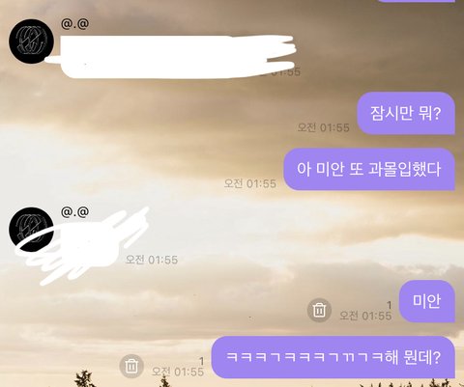Image resolution: width=464 pixels, height=387 pixels.
Task: Click the timestamp beside the ㅋㅋㅋ message
Action: (178, 372)
